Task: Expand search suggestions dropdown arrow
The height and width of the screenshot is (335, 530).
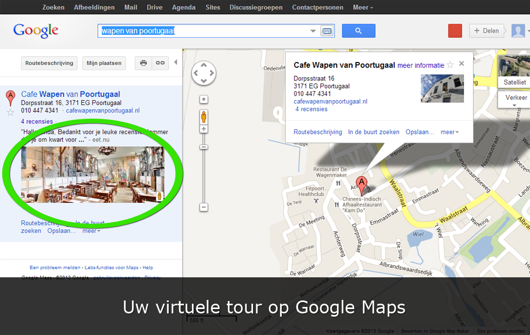Action: [x=313, y=31]
